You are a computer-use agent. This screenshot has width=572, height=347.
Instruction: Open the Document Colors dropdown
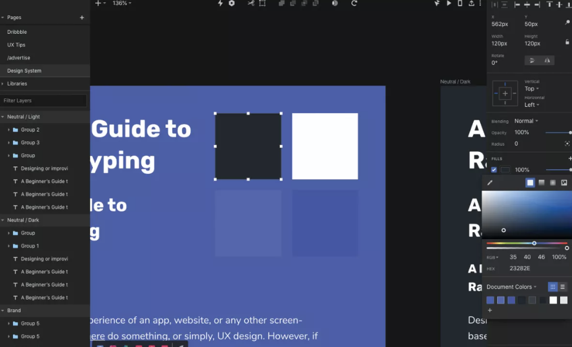pos(511,287)
